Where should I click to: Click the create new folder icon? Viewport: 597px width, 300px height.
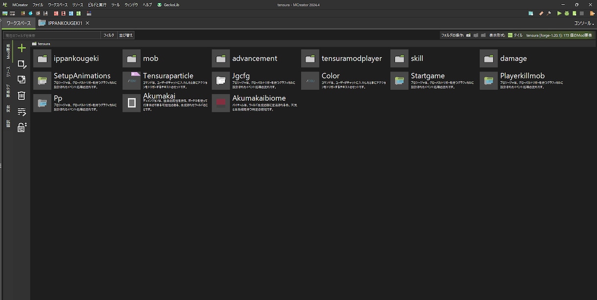click(468, 35)
